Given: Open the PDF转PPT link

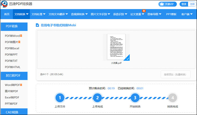Looking at the screenshot, I should pyautogui.click(x=11, y=55).
